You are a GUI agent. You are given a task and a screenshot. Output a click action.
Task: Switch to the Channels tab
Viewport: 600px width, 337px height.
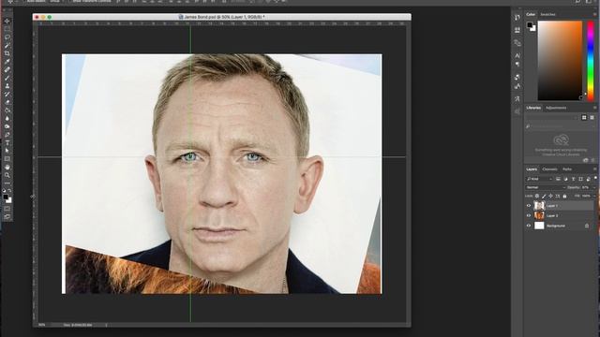click(x=550, y=168)
